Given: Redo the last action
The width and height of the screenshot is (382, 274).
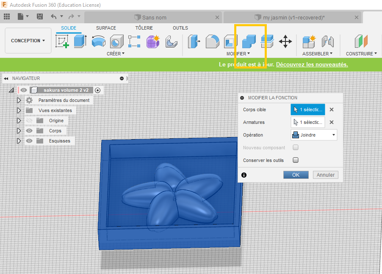Looking at the screenshot, I should click(71, 16).
